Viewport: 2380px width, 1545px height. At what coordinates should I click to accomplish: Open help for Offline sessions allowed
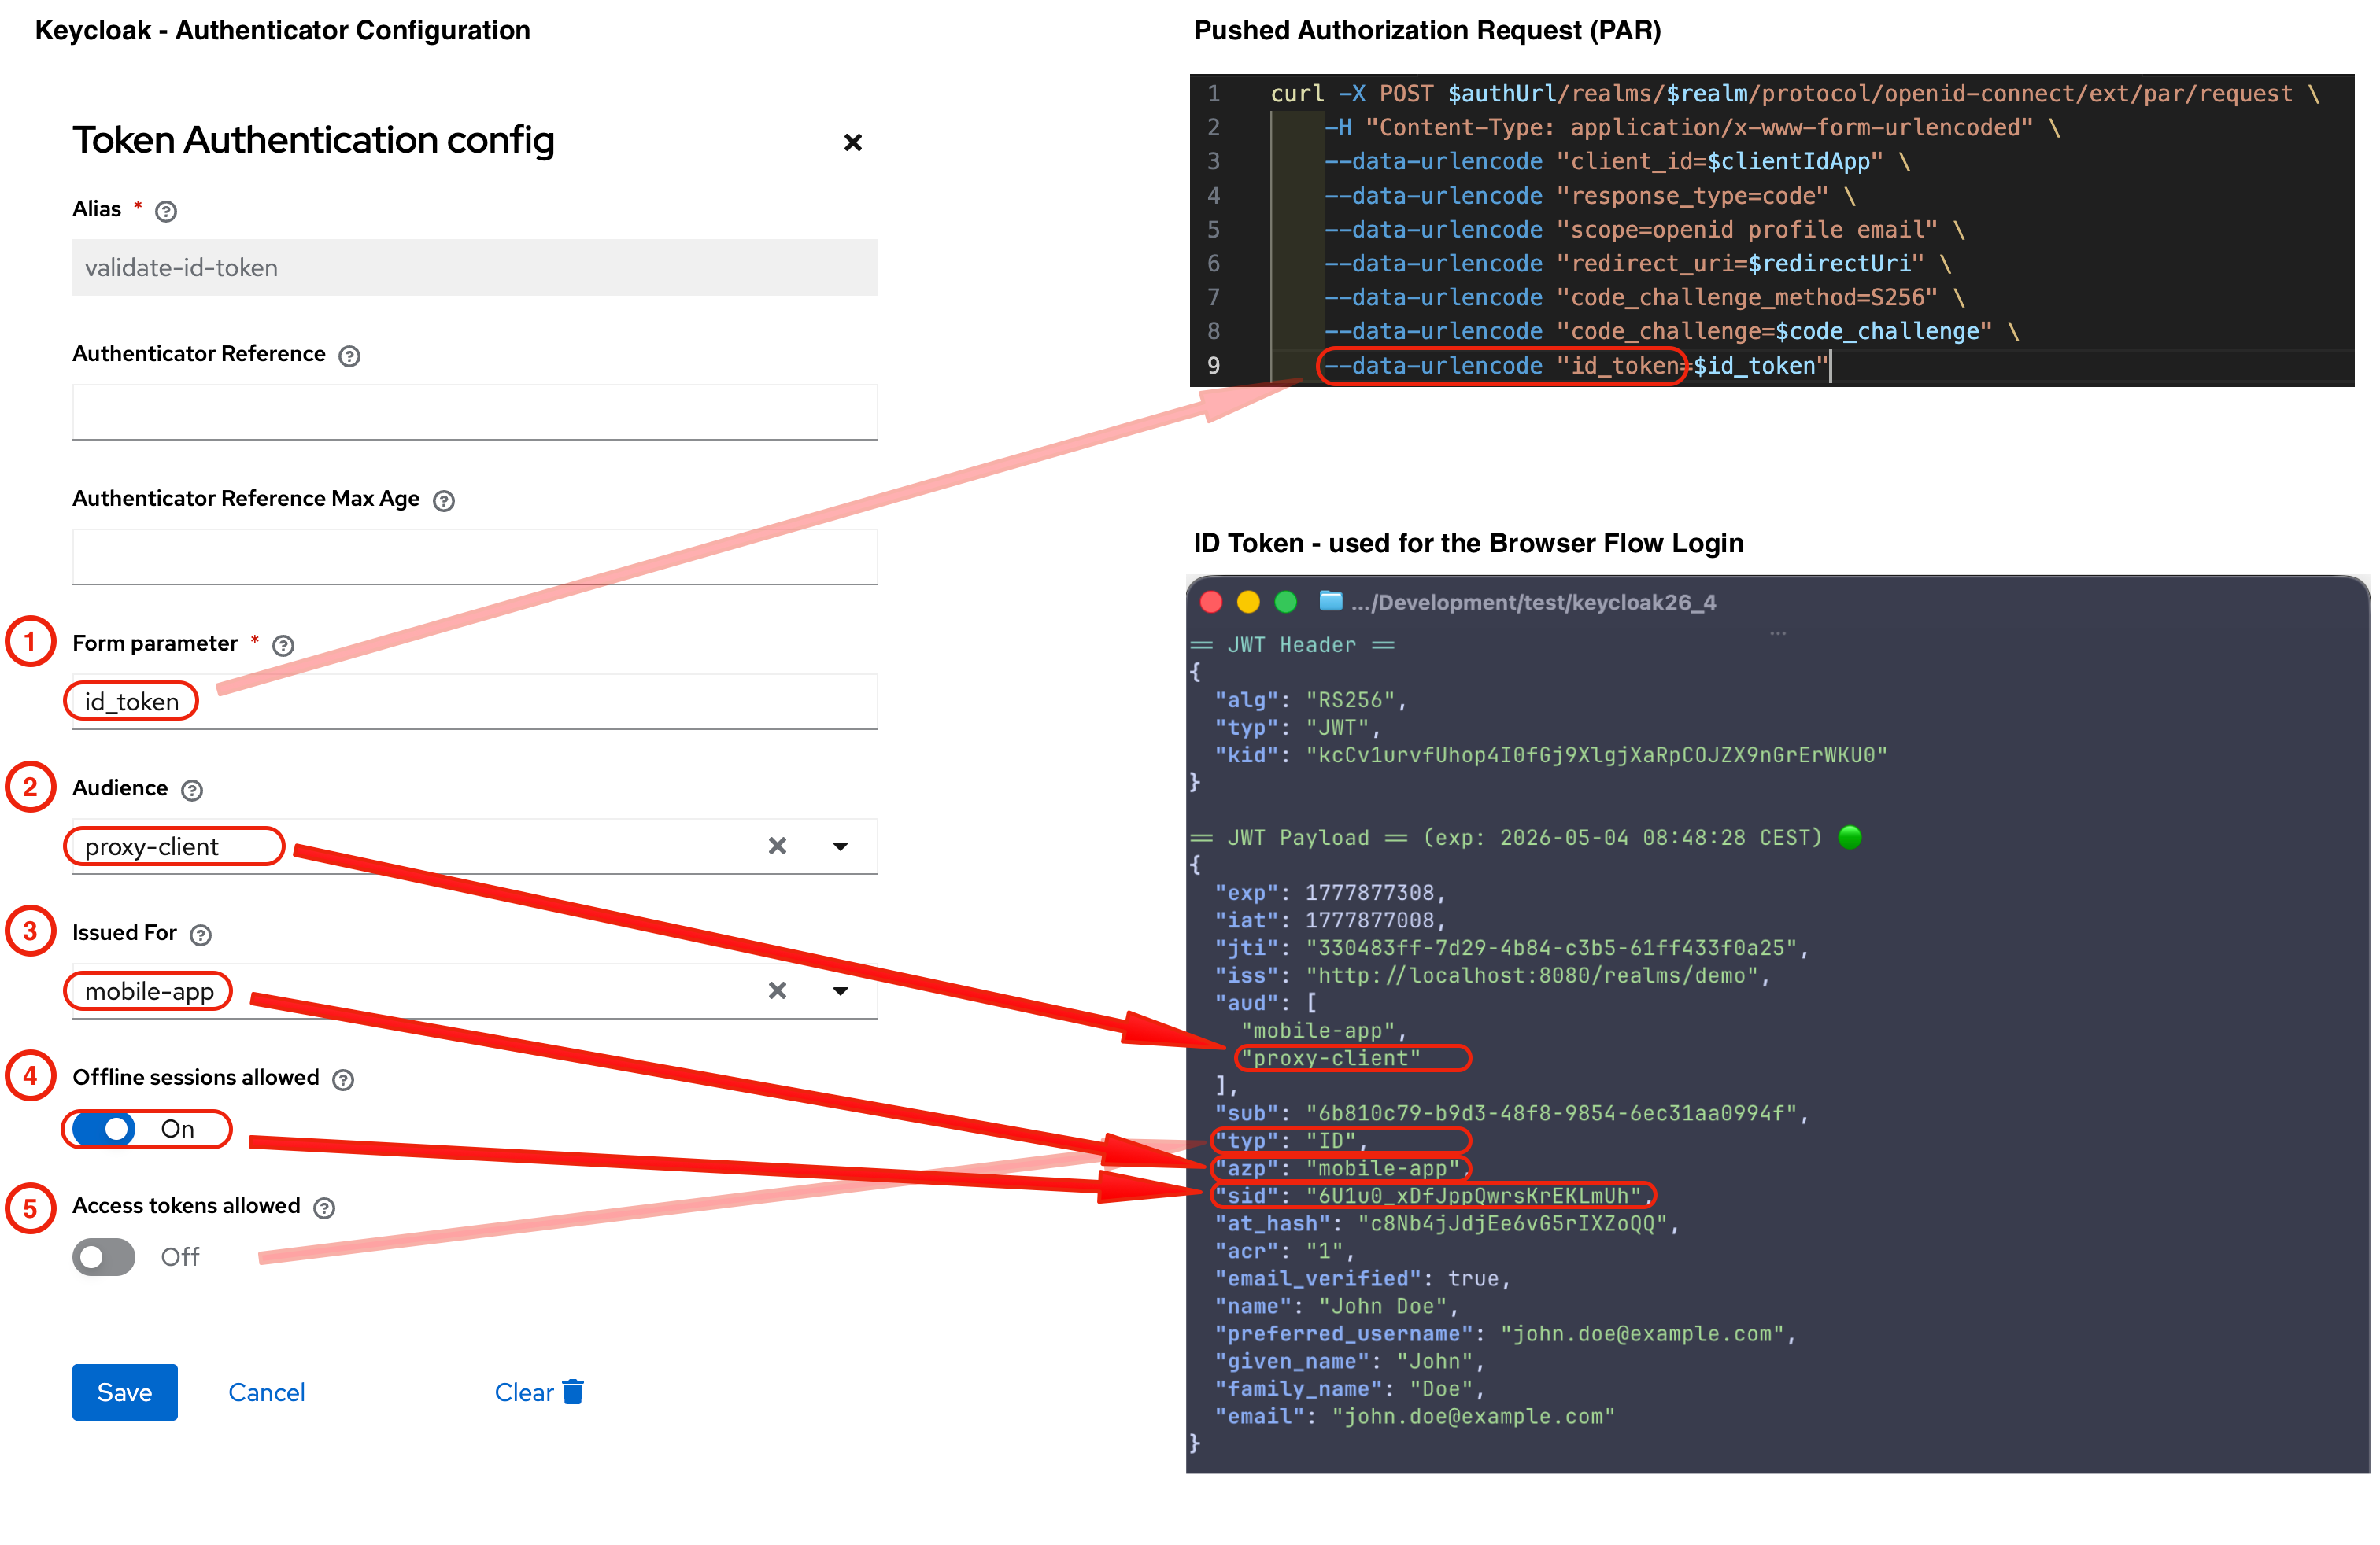[343, 1079]
